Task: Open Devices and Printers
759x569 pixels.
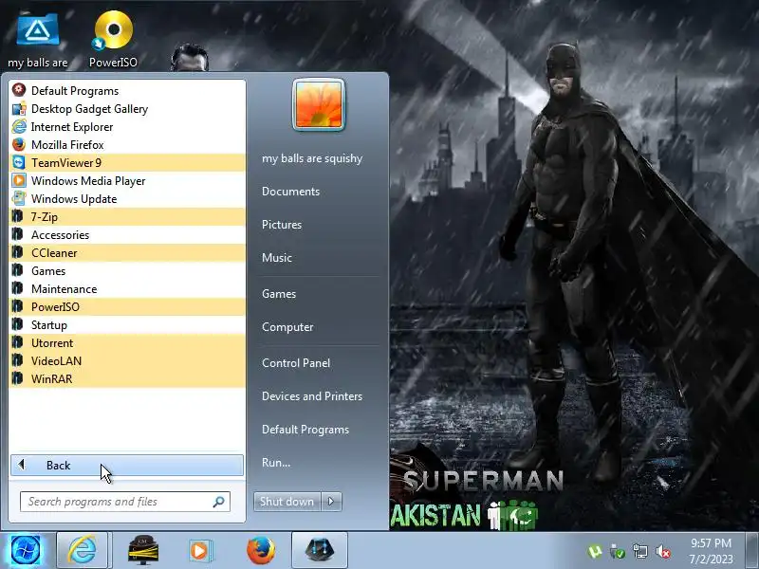Action: click(312, 395)
